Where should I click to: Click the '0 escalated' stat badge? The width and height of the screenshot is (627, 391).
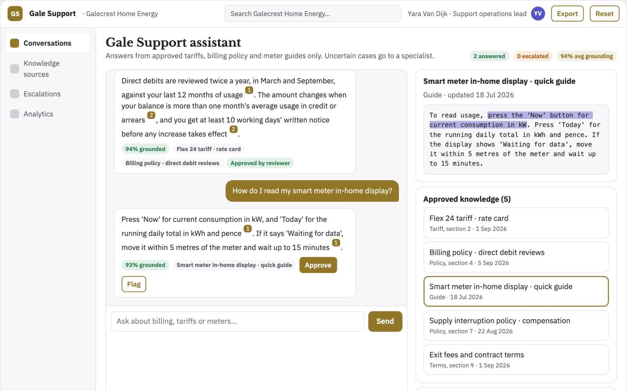(x=533, y=56)
